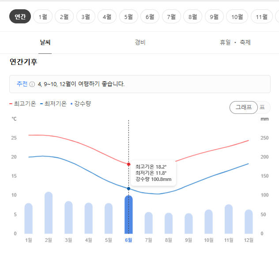Select the 9월 month chip
The width and height of the screenshot is (279, 256).
214,16
